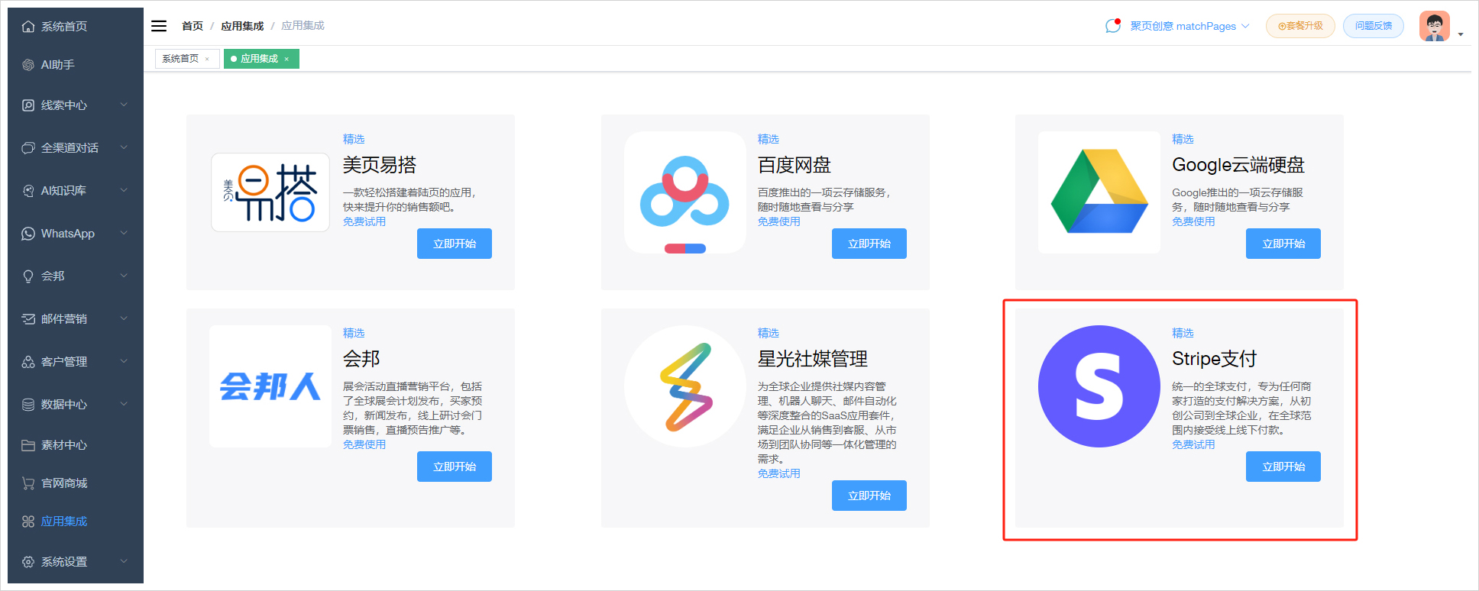1479x591 pixels.
Task: Start 美页易搭 with 立即开始
Action: (455, 244)
